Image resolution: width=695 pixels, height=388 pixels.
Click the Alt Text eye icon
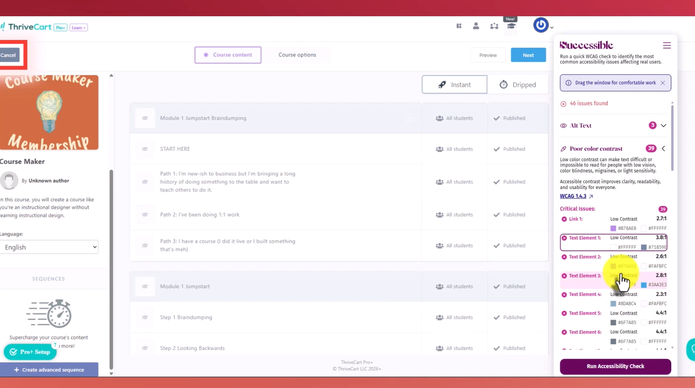click(x=563, y=126)
